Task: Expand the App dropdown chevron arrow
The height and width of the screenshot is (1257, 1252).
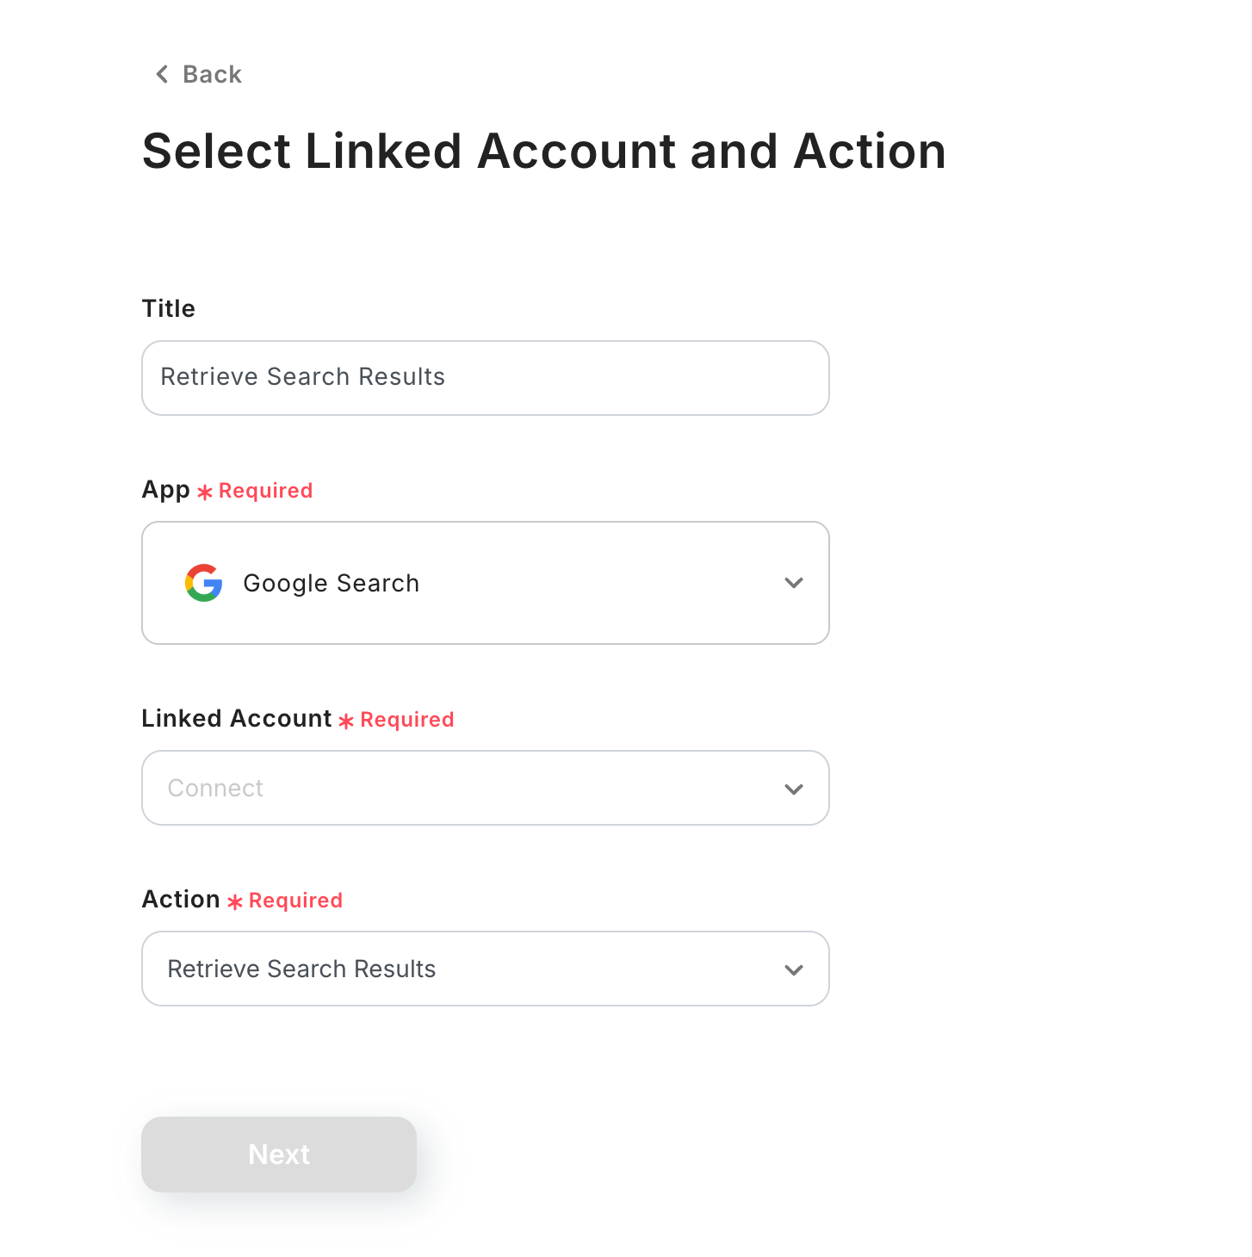Action: [794, 583]
